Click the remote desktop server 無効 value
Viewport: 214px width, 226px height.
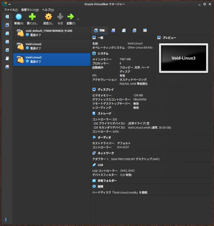pos(136,103)
